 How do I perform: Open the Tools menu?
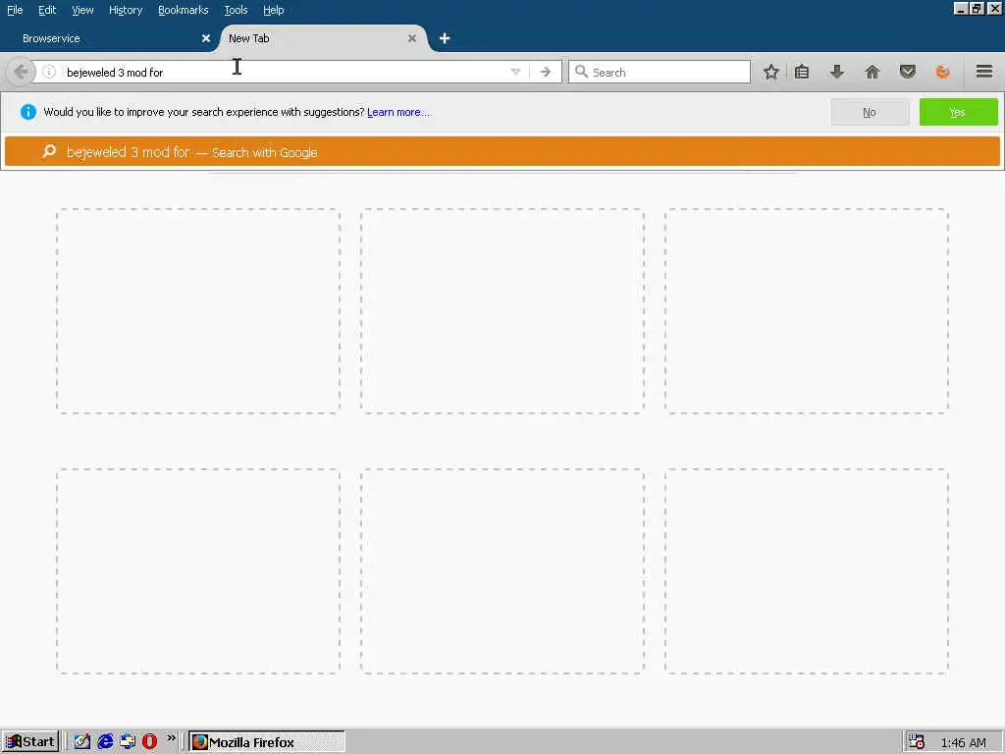(236, 10)
